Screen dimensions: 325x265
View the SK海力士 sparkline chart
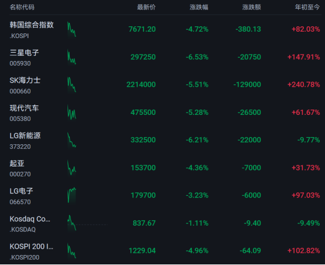[x=72, y=85]
